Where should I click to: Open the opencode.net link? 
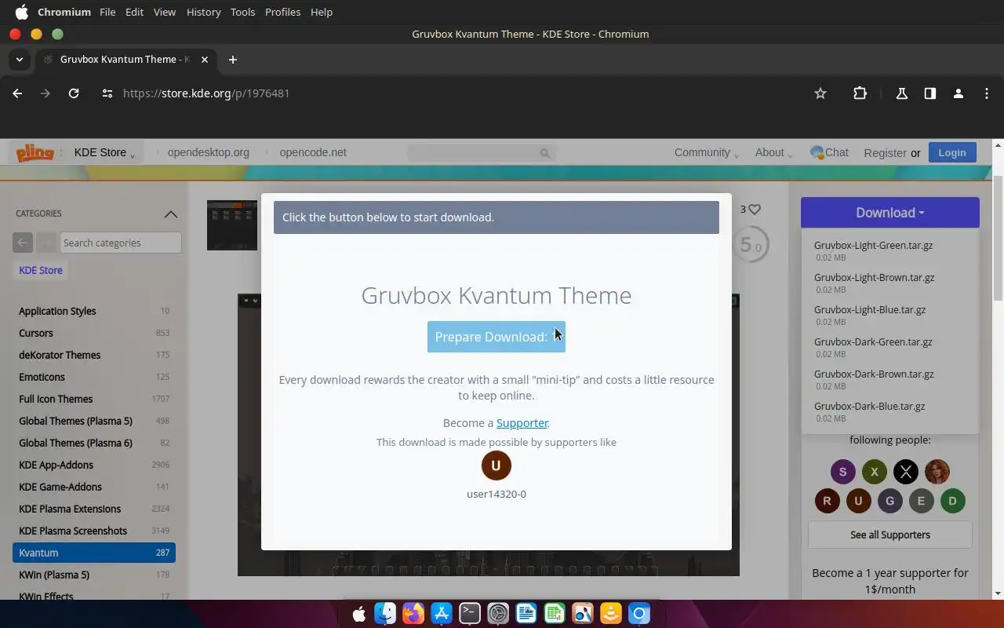[x=313, y=153]
